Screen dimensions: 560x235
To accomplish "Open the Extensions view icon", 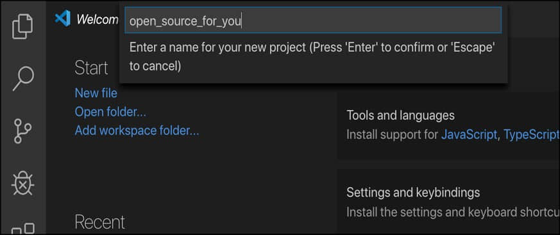I will pyautogui.click(x=23, y=229).
